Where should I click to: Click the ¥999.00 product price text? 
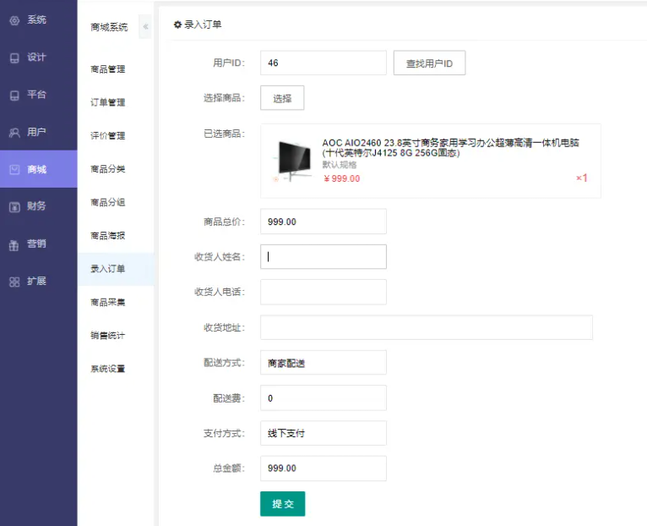[341, 178]
